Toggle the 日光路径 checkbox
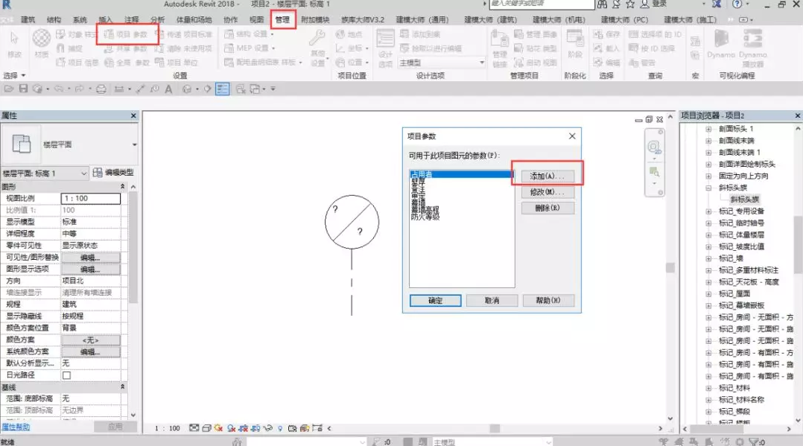803x446 pixels. [66, 376]
